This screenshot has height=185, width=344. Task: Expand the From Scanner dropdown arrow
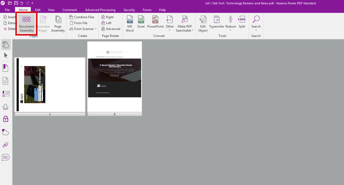click(96, 29)
